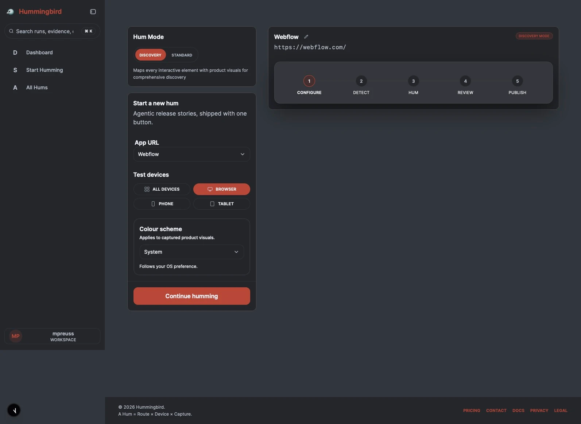Open the Pricing footer link
Image resolution: width=581 pixels, height=424 pixels.
tap(472, 411)
